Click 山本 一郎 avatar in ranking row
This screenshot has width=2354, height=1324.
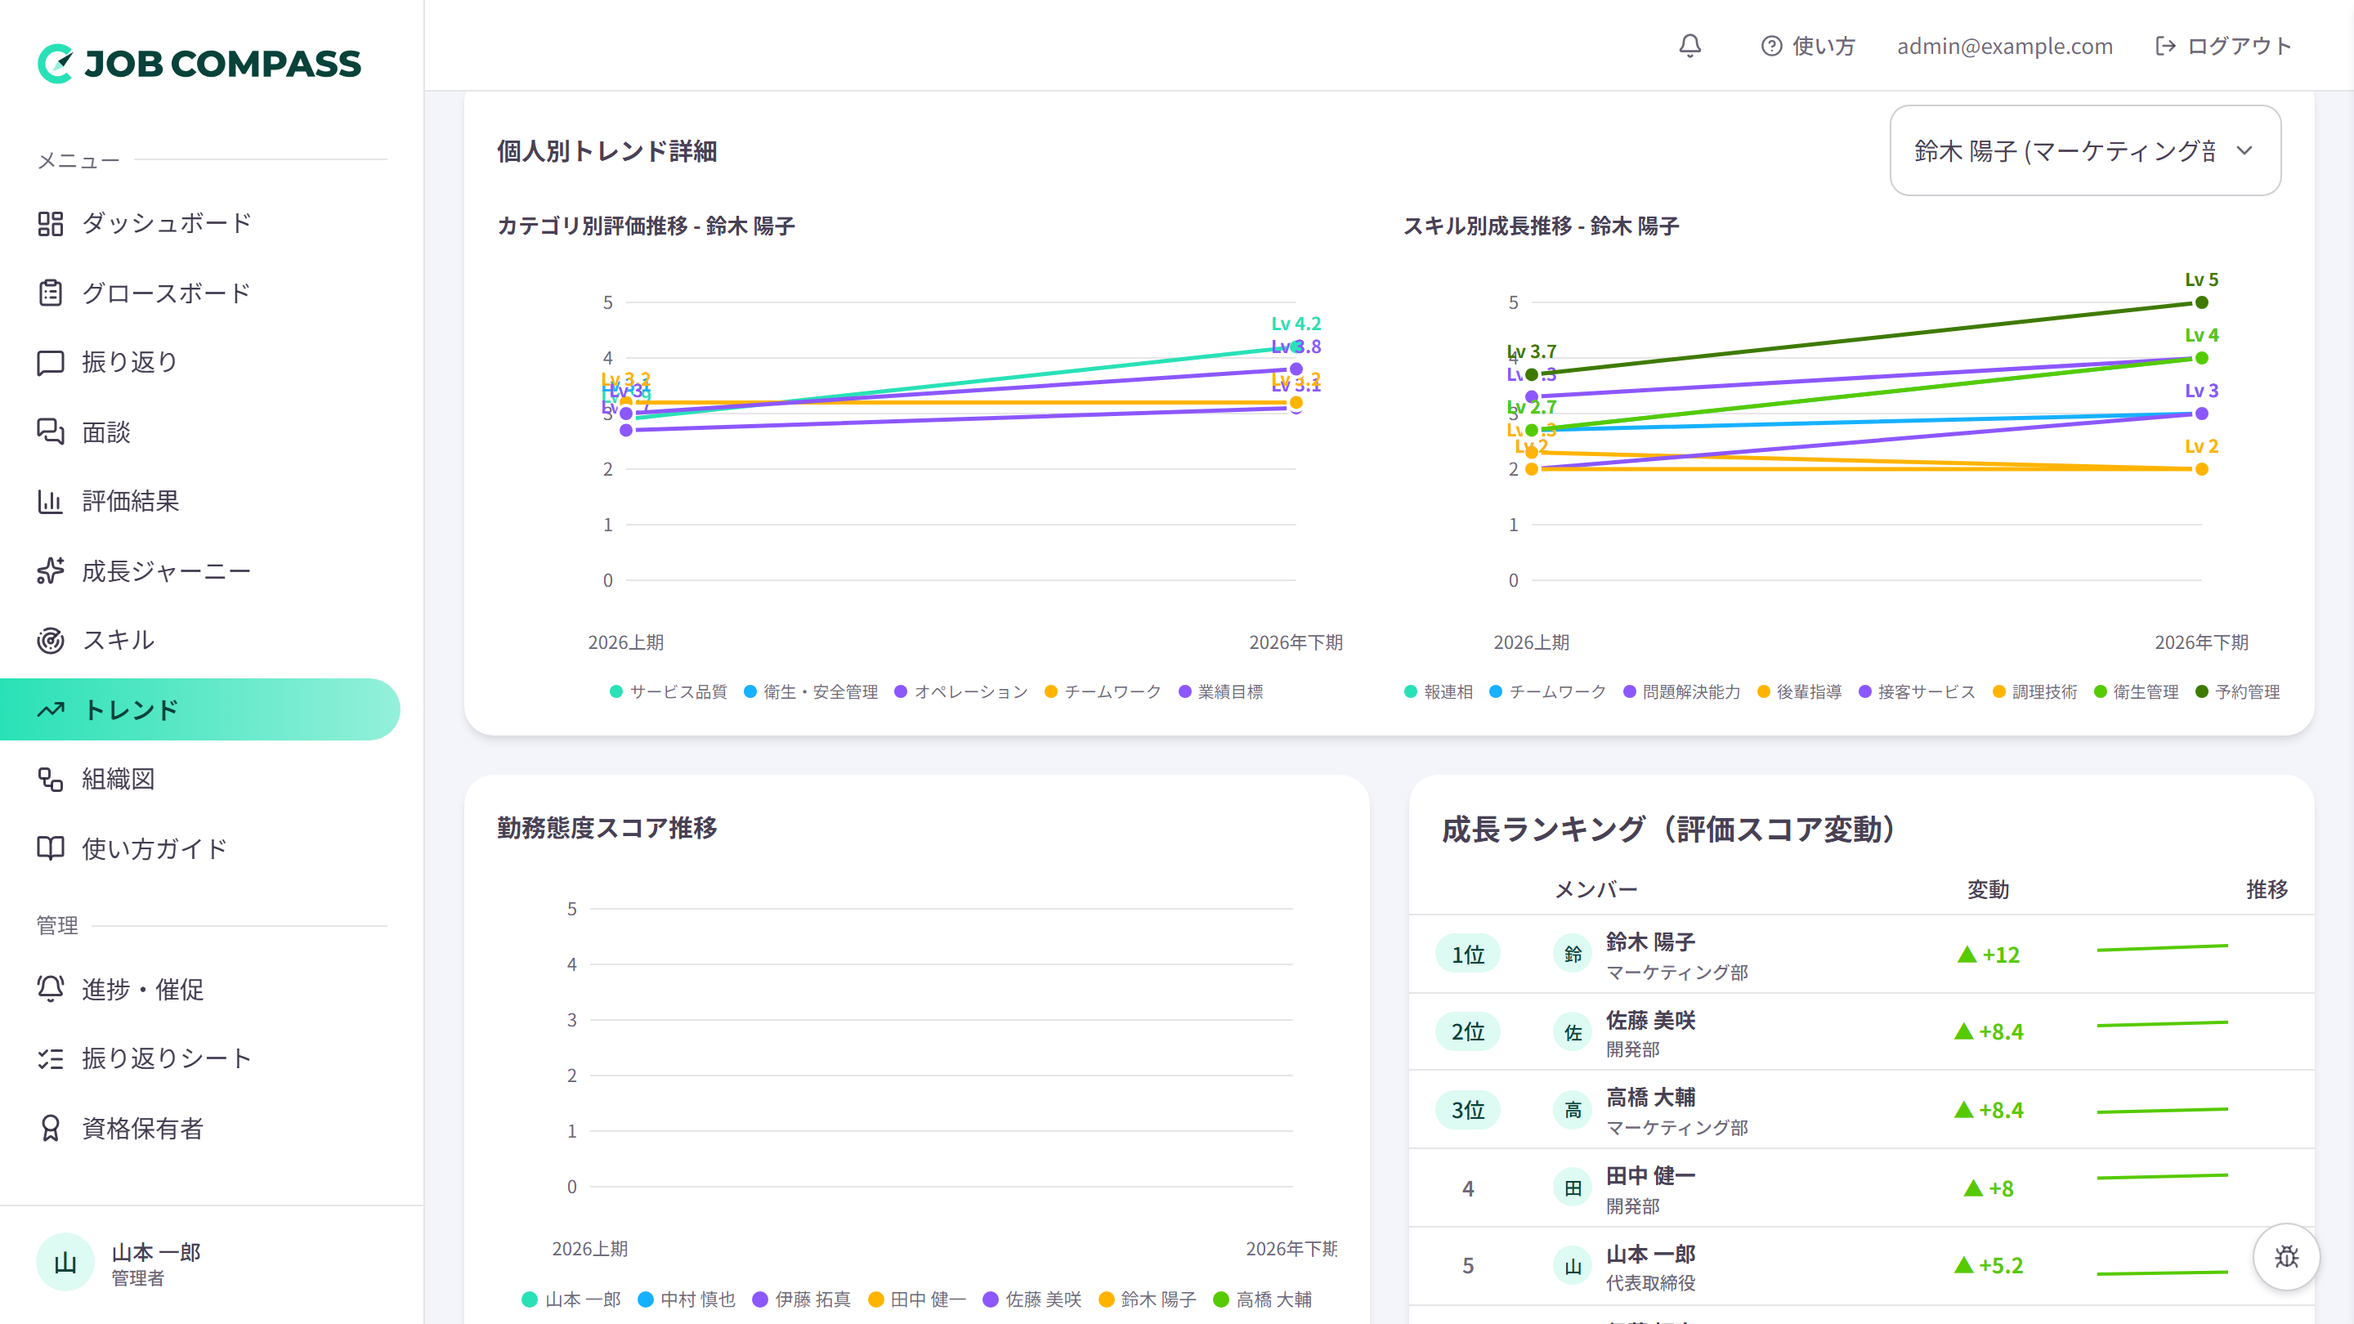point(1573,1267)
